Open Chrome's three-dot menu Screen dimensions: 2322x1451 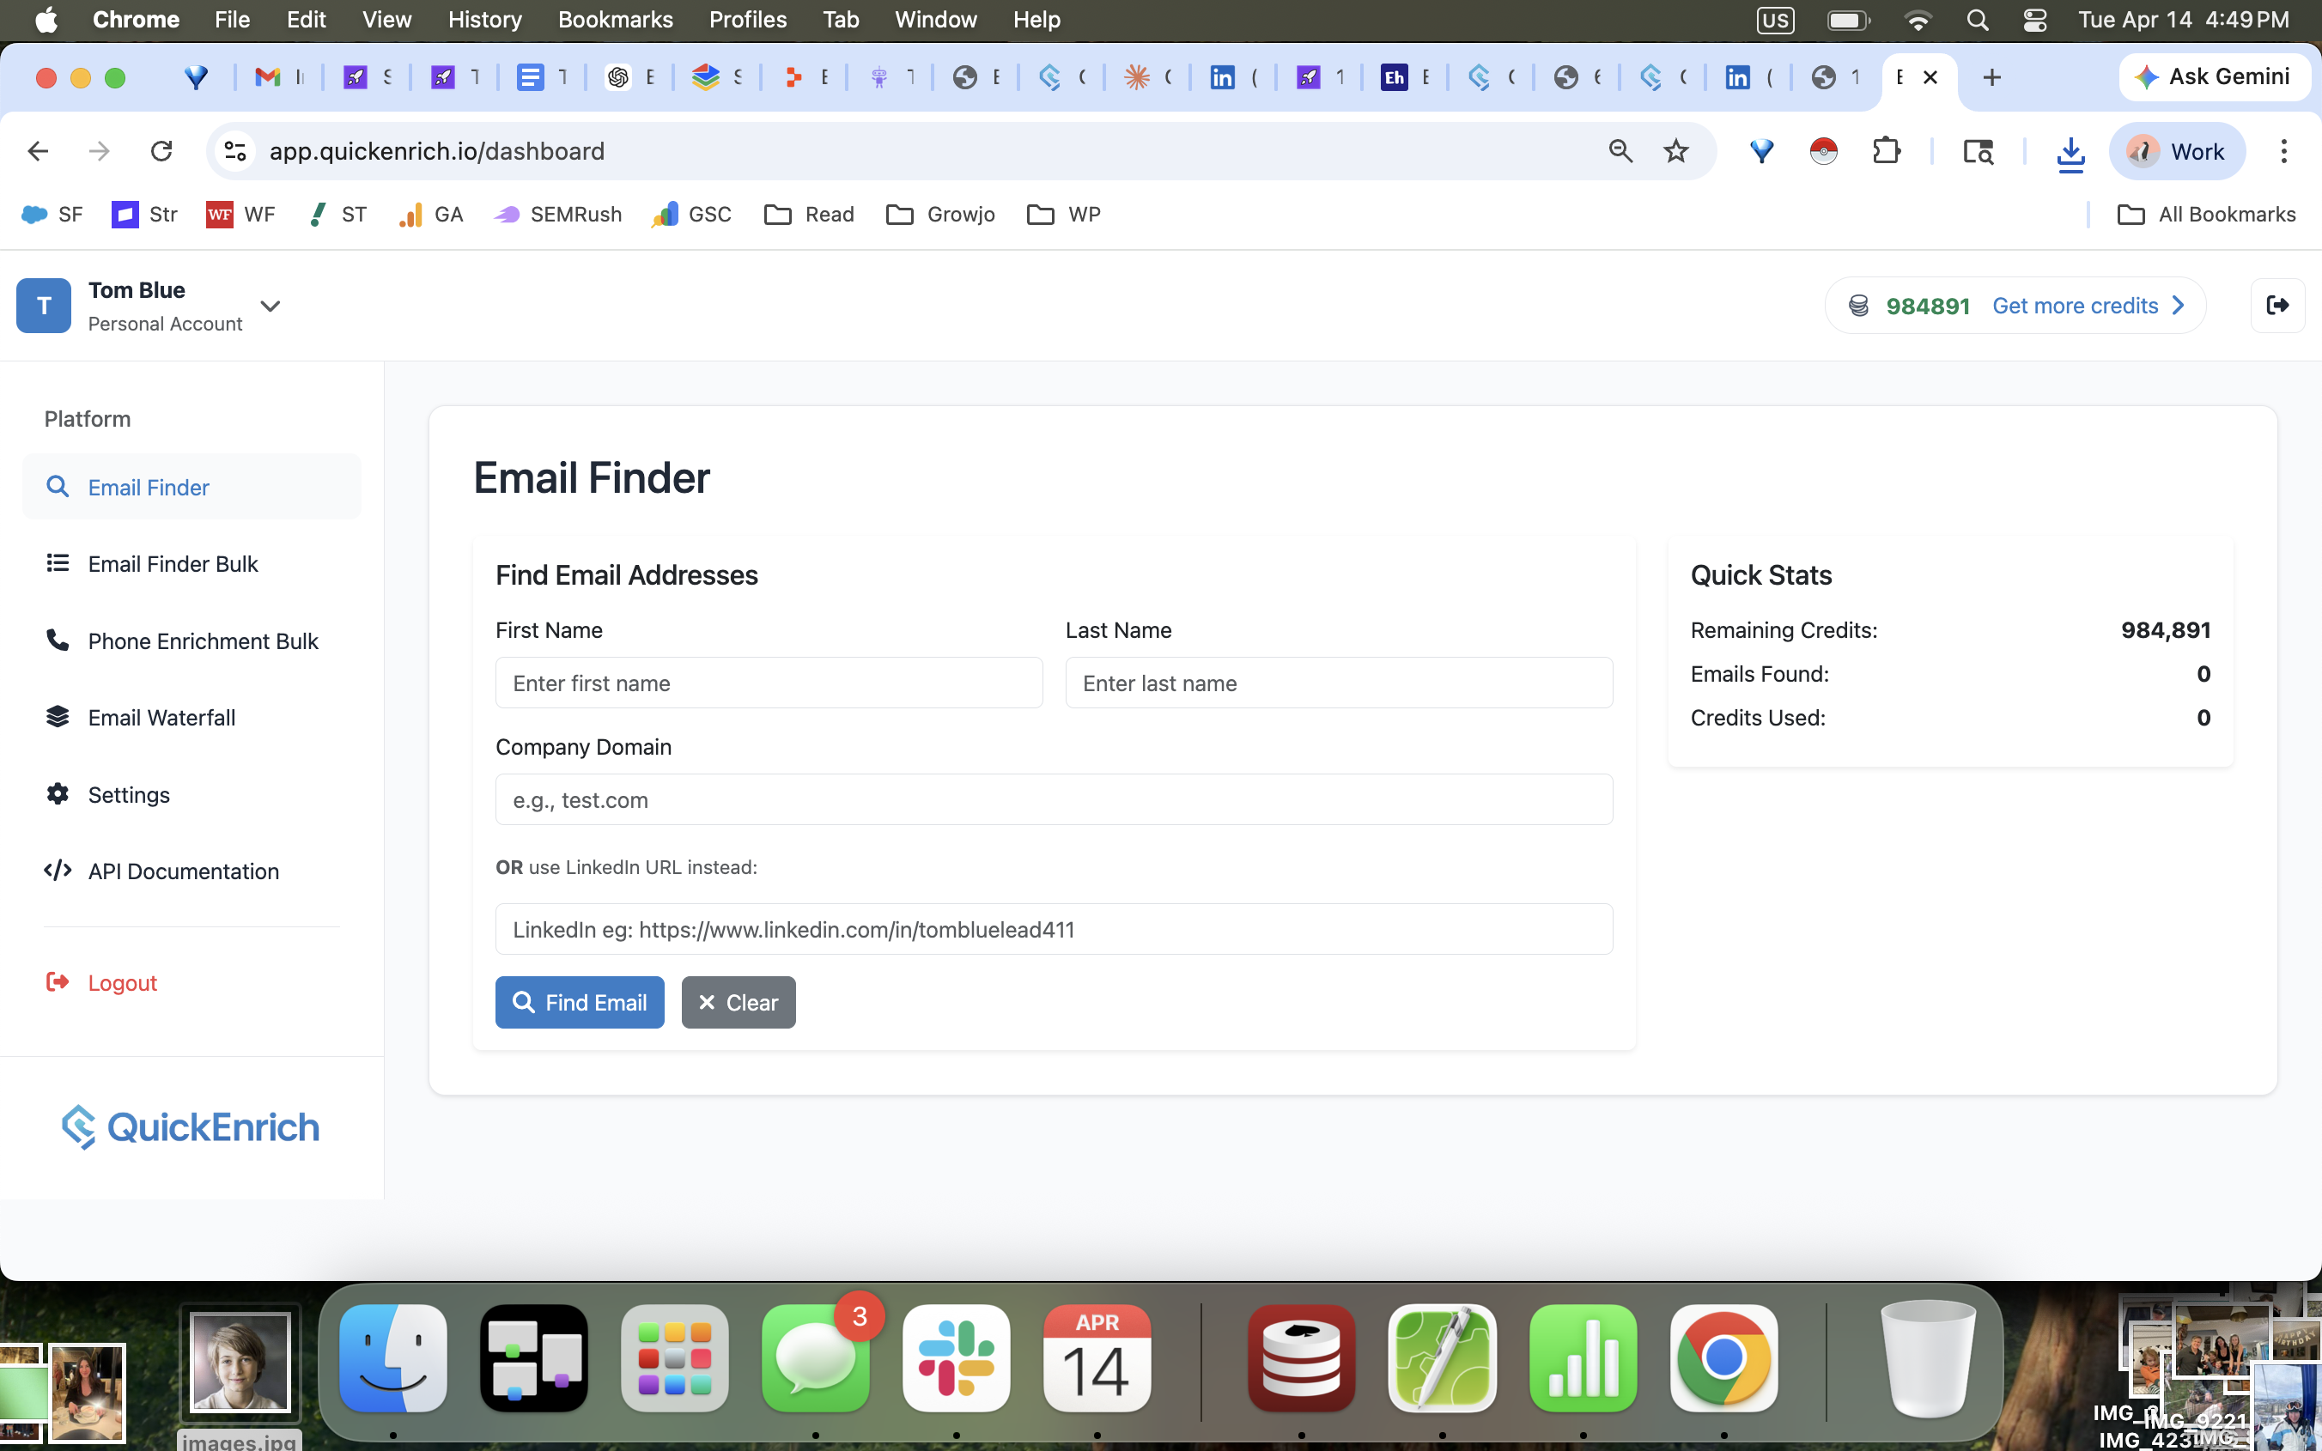[2282, 150]
